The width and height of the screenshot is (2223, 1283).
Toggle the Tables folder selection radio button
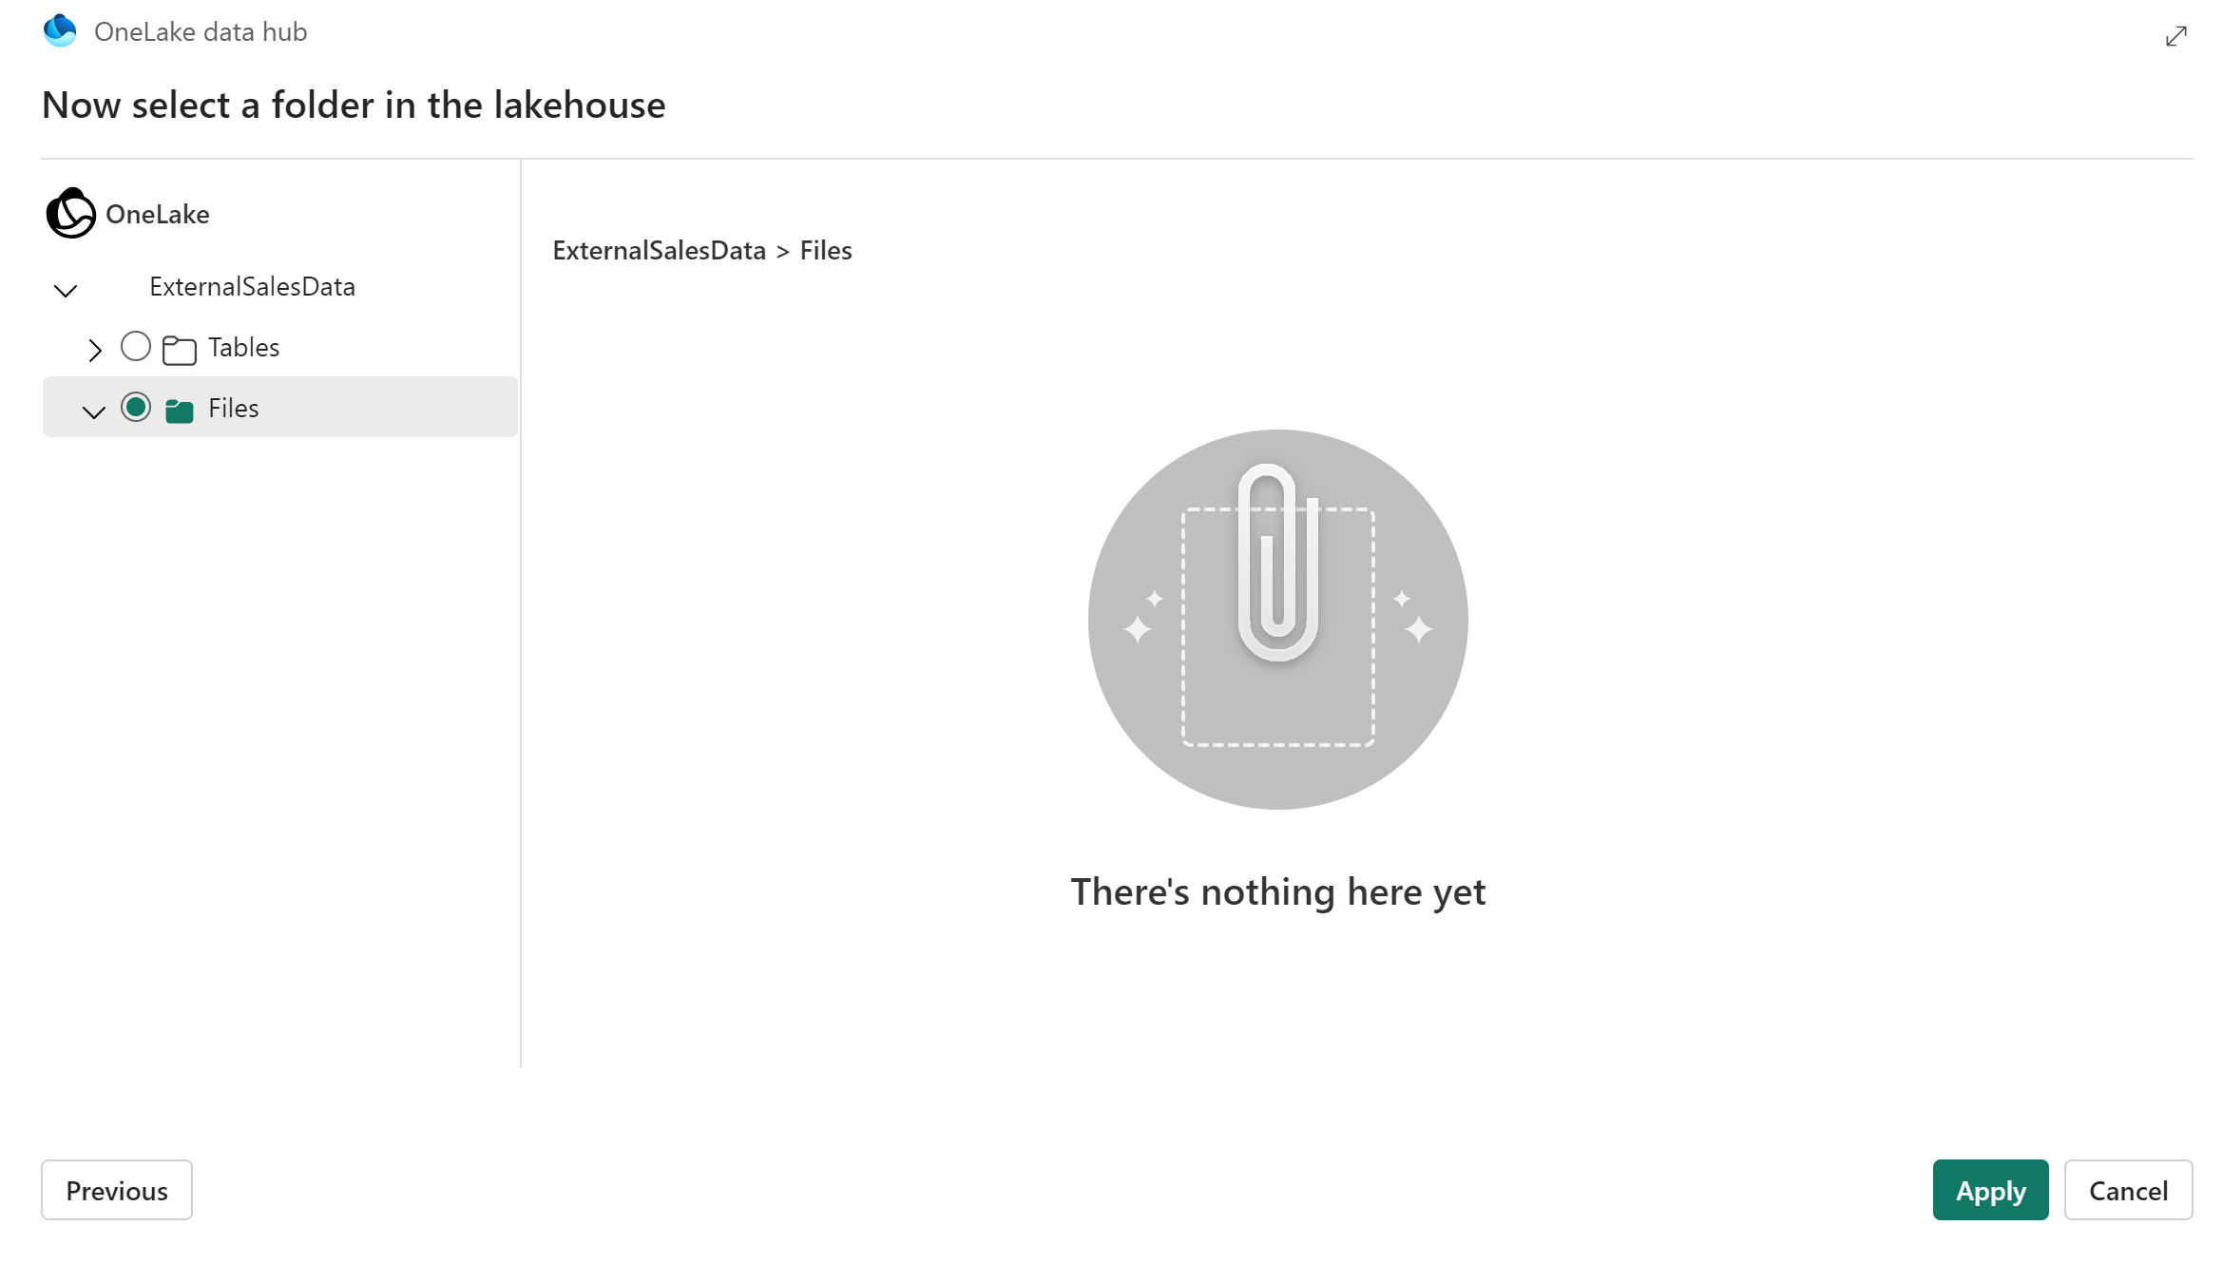coord(134,347)
